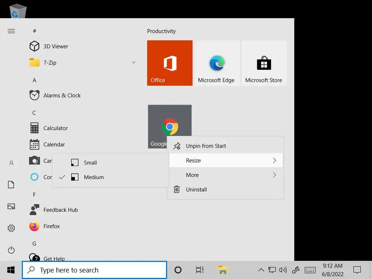Click in the taskbar search box
This screenshot has width=372, height=279.
pyautogui.click(x=94, y=270)
